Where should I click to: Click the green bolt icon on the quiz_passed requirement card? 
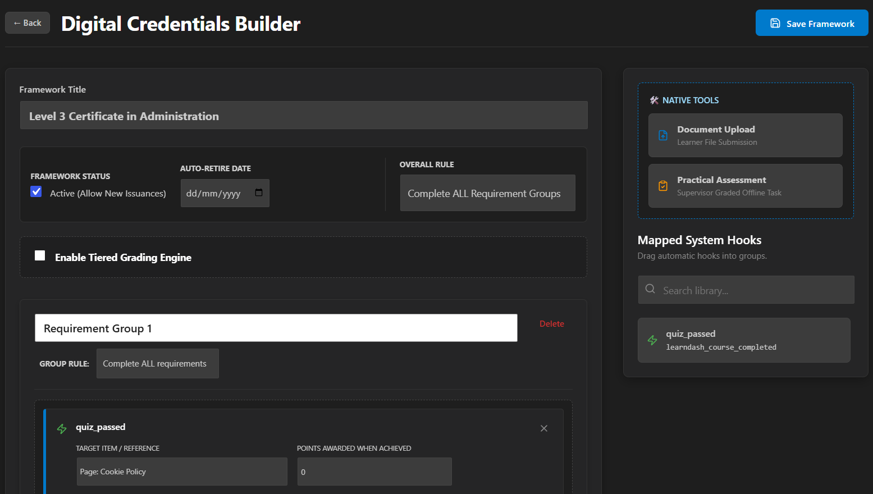62,429
